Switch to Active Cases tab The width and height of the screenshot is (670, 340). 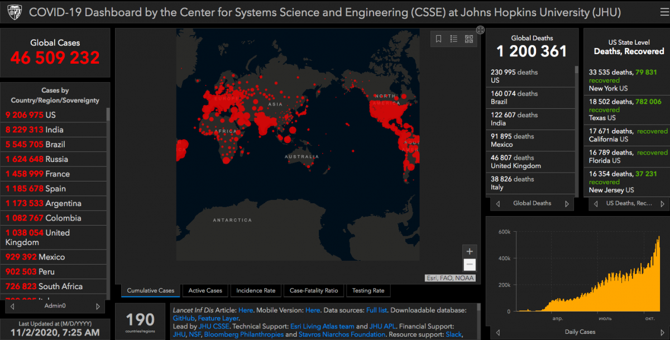tap(205, 290)
